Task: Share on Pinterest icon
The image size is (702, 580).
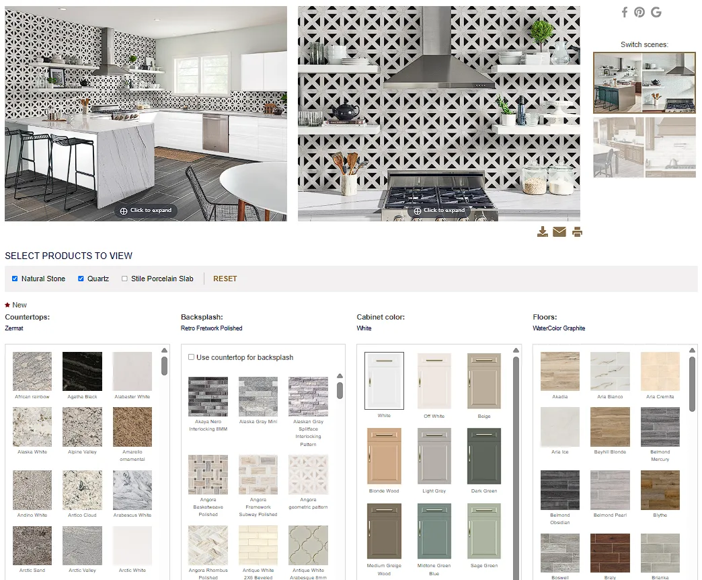Action: pos(639,12)
